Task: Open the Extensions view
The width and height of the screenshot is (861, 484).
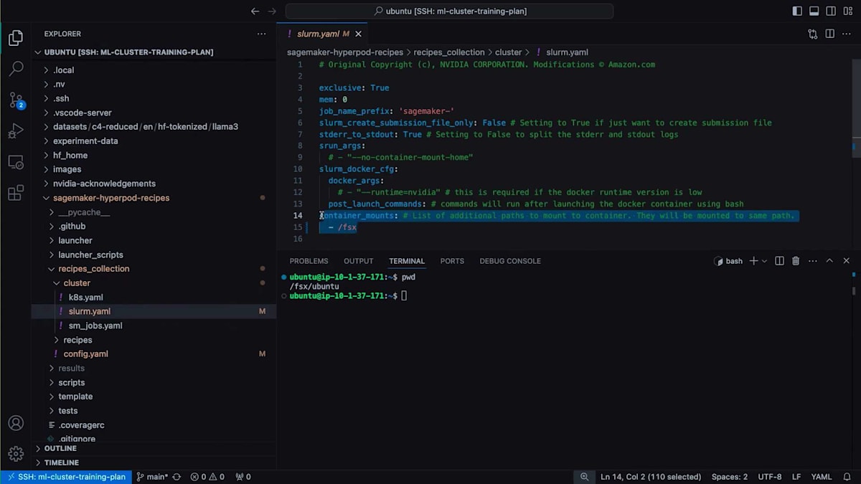Action: (16, 194)
